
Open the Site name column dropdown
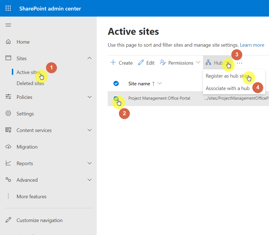pyautogui.click(x=160, y=83)
